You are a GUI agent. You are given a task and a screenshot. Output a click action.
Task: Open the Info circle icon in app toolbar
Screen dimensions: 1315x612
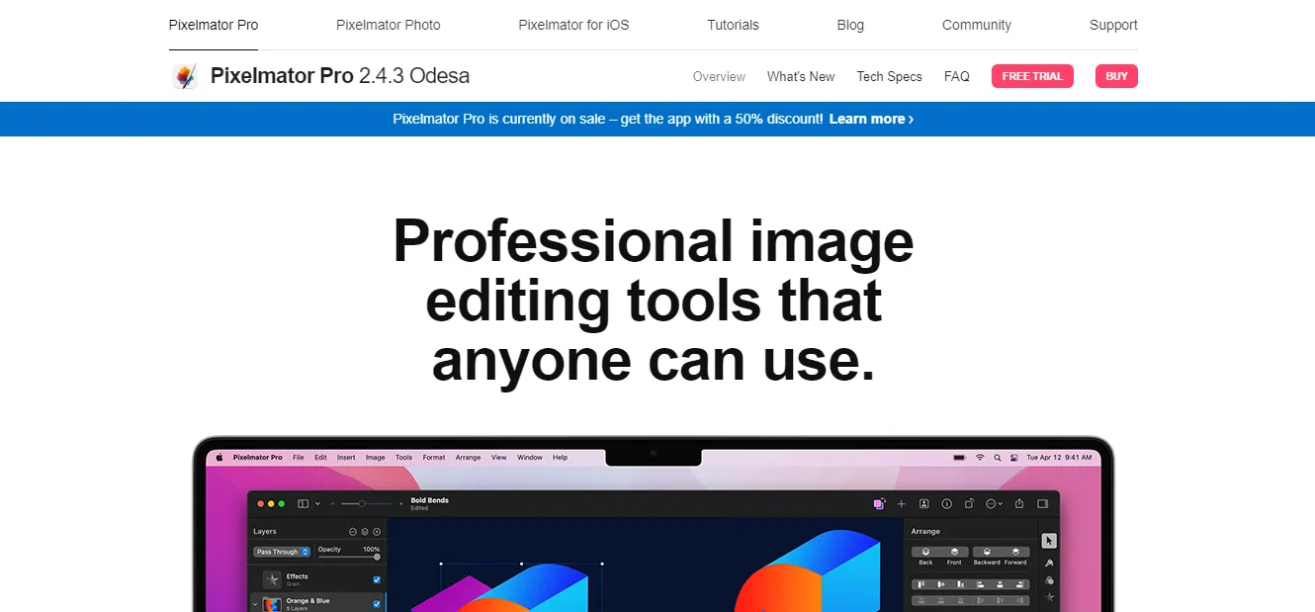tap(946, 503)
